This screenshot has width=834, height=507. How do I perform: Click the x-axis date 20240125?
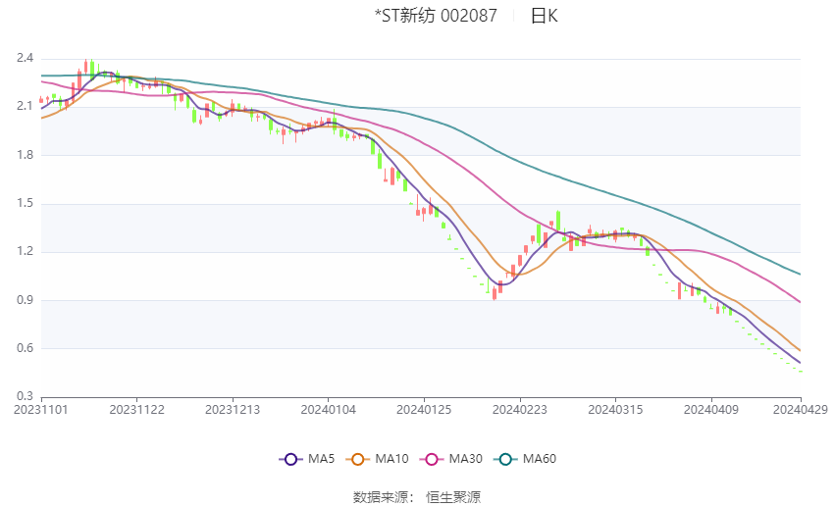point(424,410)
